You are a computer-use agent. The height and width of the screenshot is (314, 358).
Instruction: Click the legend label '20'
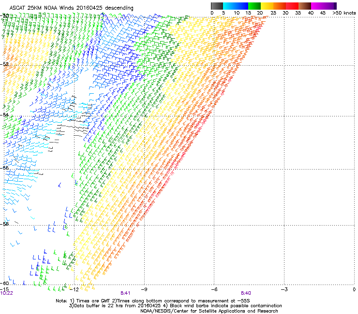[x=260, y=13]
